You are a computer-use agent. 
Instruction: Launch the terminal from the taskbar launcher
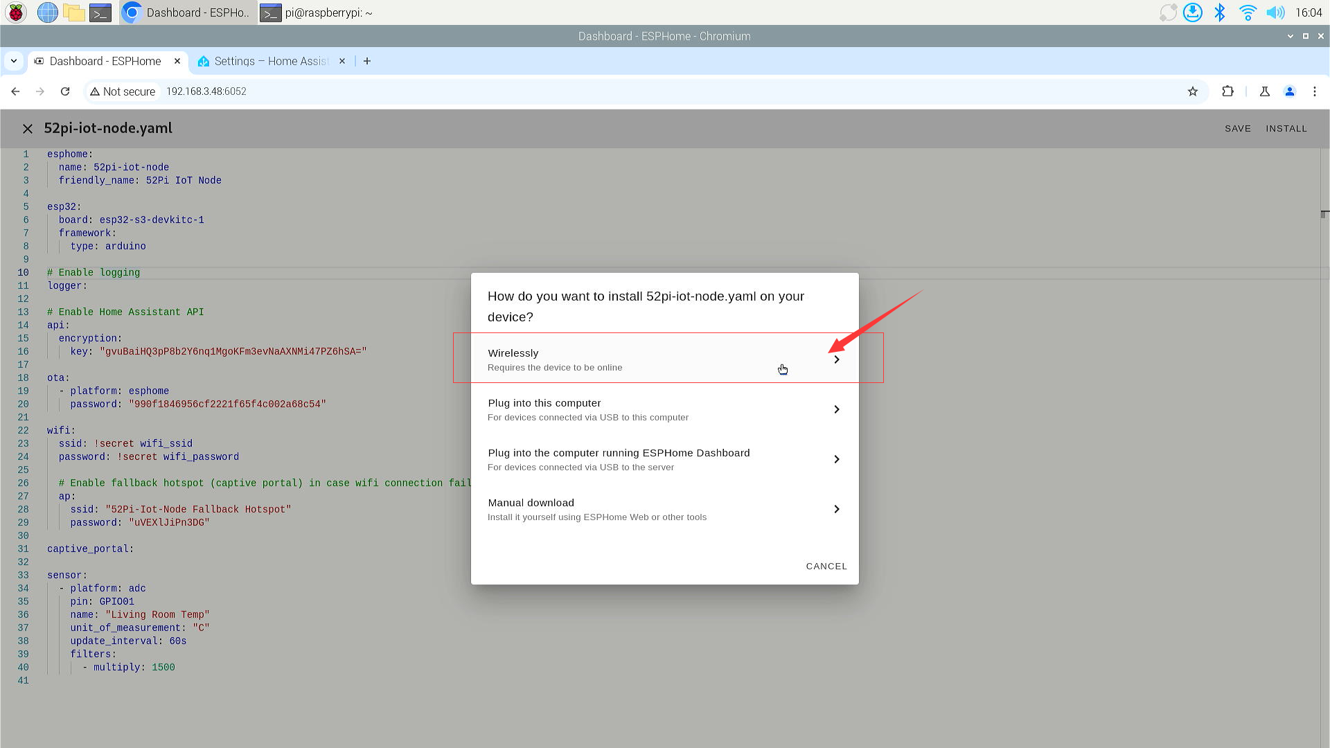coord(100,12)
